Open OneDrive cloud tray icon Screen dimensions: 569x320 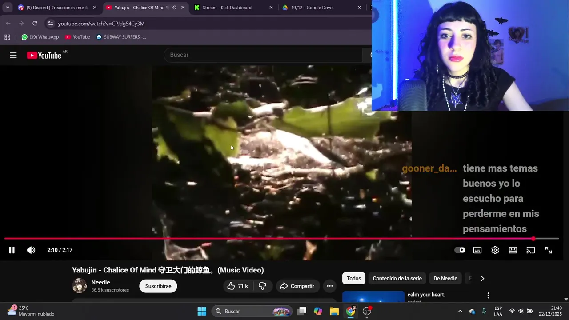(x=472, y=311)
